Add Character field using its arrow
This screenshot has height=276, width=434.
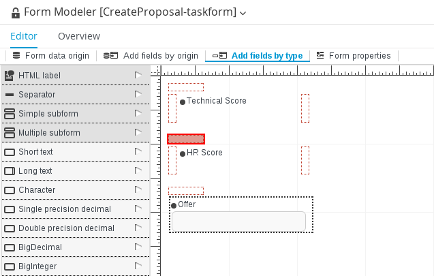click(138, 189)
